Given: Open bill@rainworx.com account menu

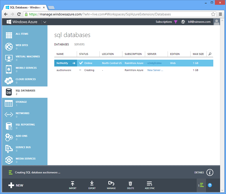Looking at the screenshot, I should [199, 22].
